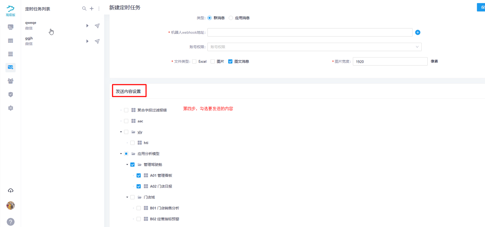
Task: Open the settings gear sidebar icon
Action: (11, 108)
